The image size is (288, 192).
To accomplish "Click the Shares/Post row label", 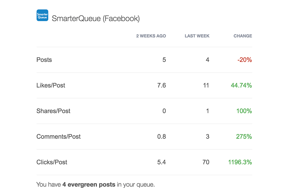I will tap(53, 111).
